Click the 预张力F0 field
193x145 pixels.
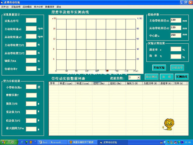click(31, 104)
